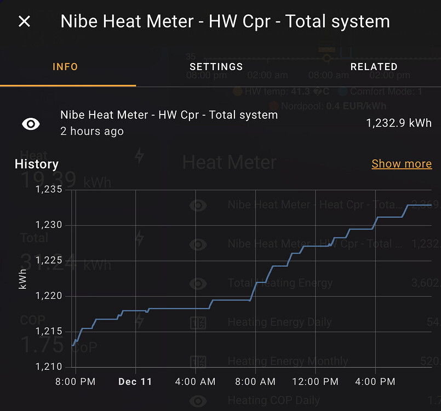Open the RELATED tab
The height and width of the screenshot is (411, 441).
pos(374,66)
